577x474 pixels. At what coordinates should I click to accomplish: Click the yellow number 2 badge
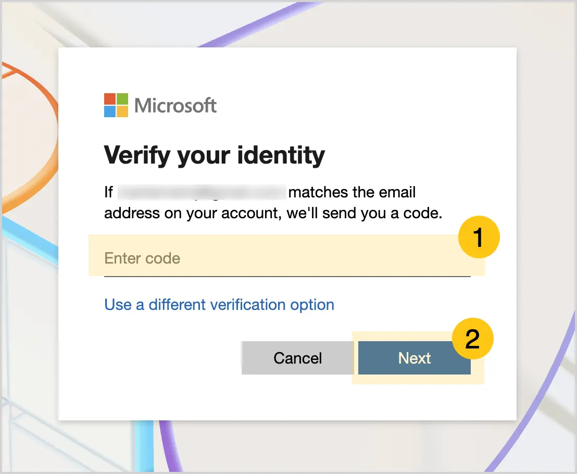[472, 339]
